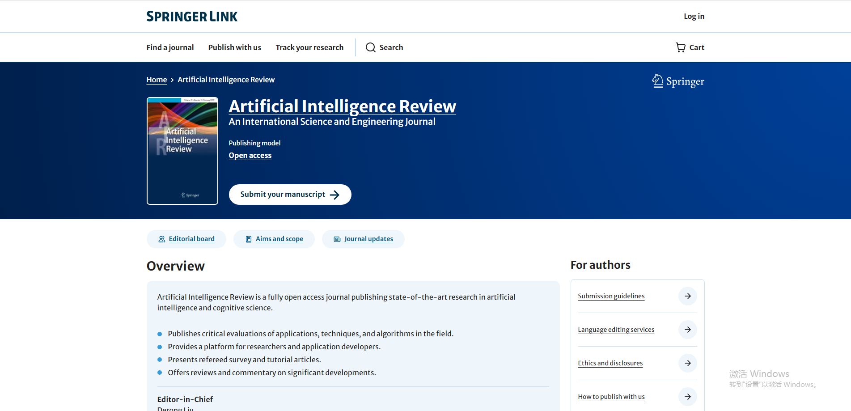Click 'Provides a platform for researchers' bullet
The image size is (851, 411).
(274, 347)
